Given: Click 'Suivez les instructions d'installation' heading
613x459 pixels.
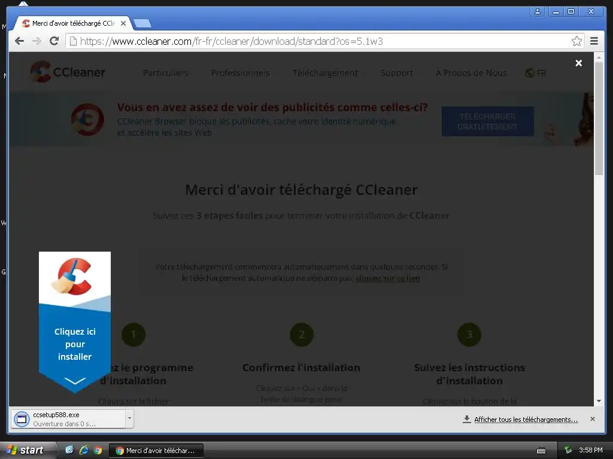Looking at the screenshot, I should coord(469,374).
